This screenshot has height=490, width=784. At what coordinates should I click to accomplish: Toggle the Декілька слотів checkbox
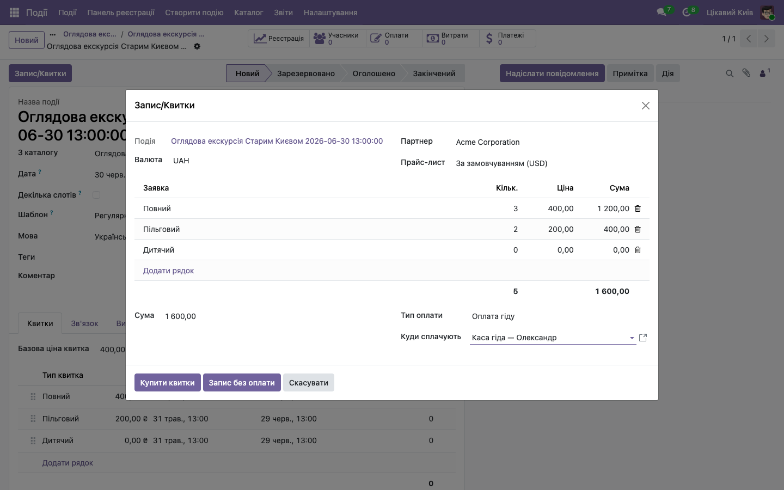click(96, 195)
